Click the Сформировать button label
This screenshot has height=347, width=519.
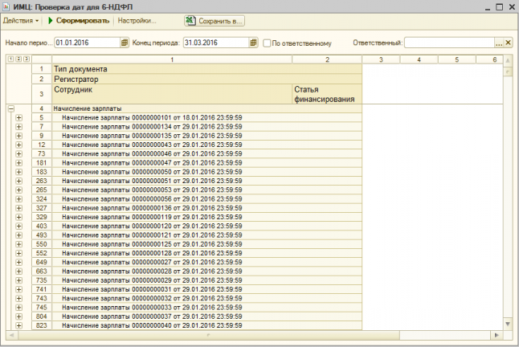[83, 20]
